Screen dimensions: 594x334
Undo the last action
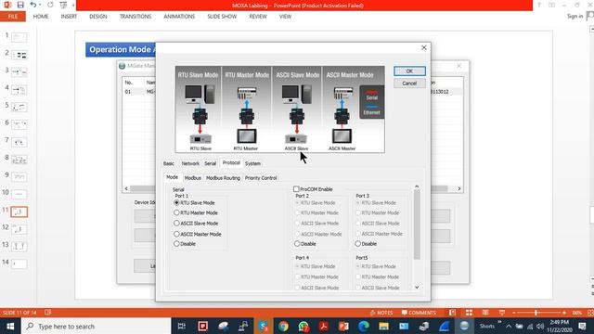point(33,5)
